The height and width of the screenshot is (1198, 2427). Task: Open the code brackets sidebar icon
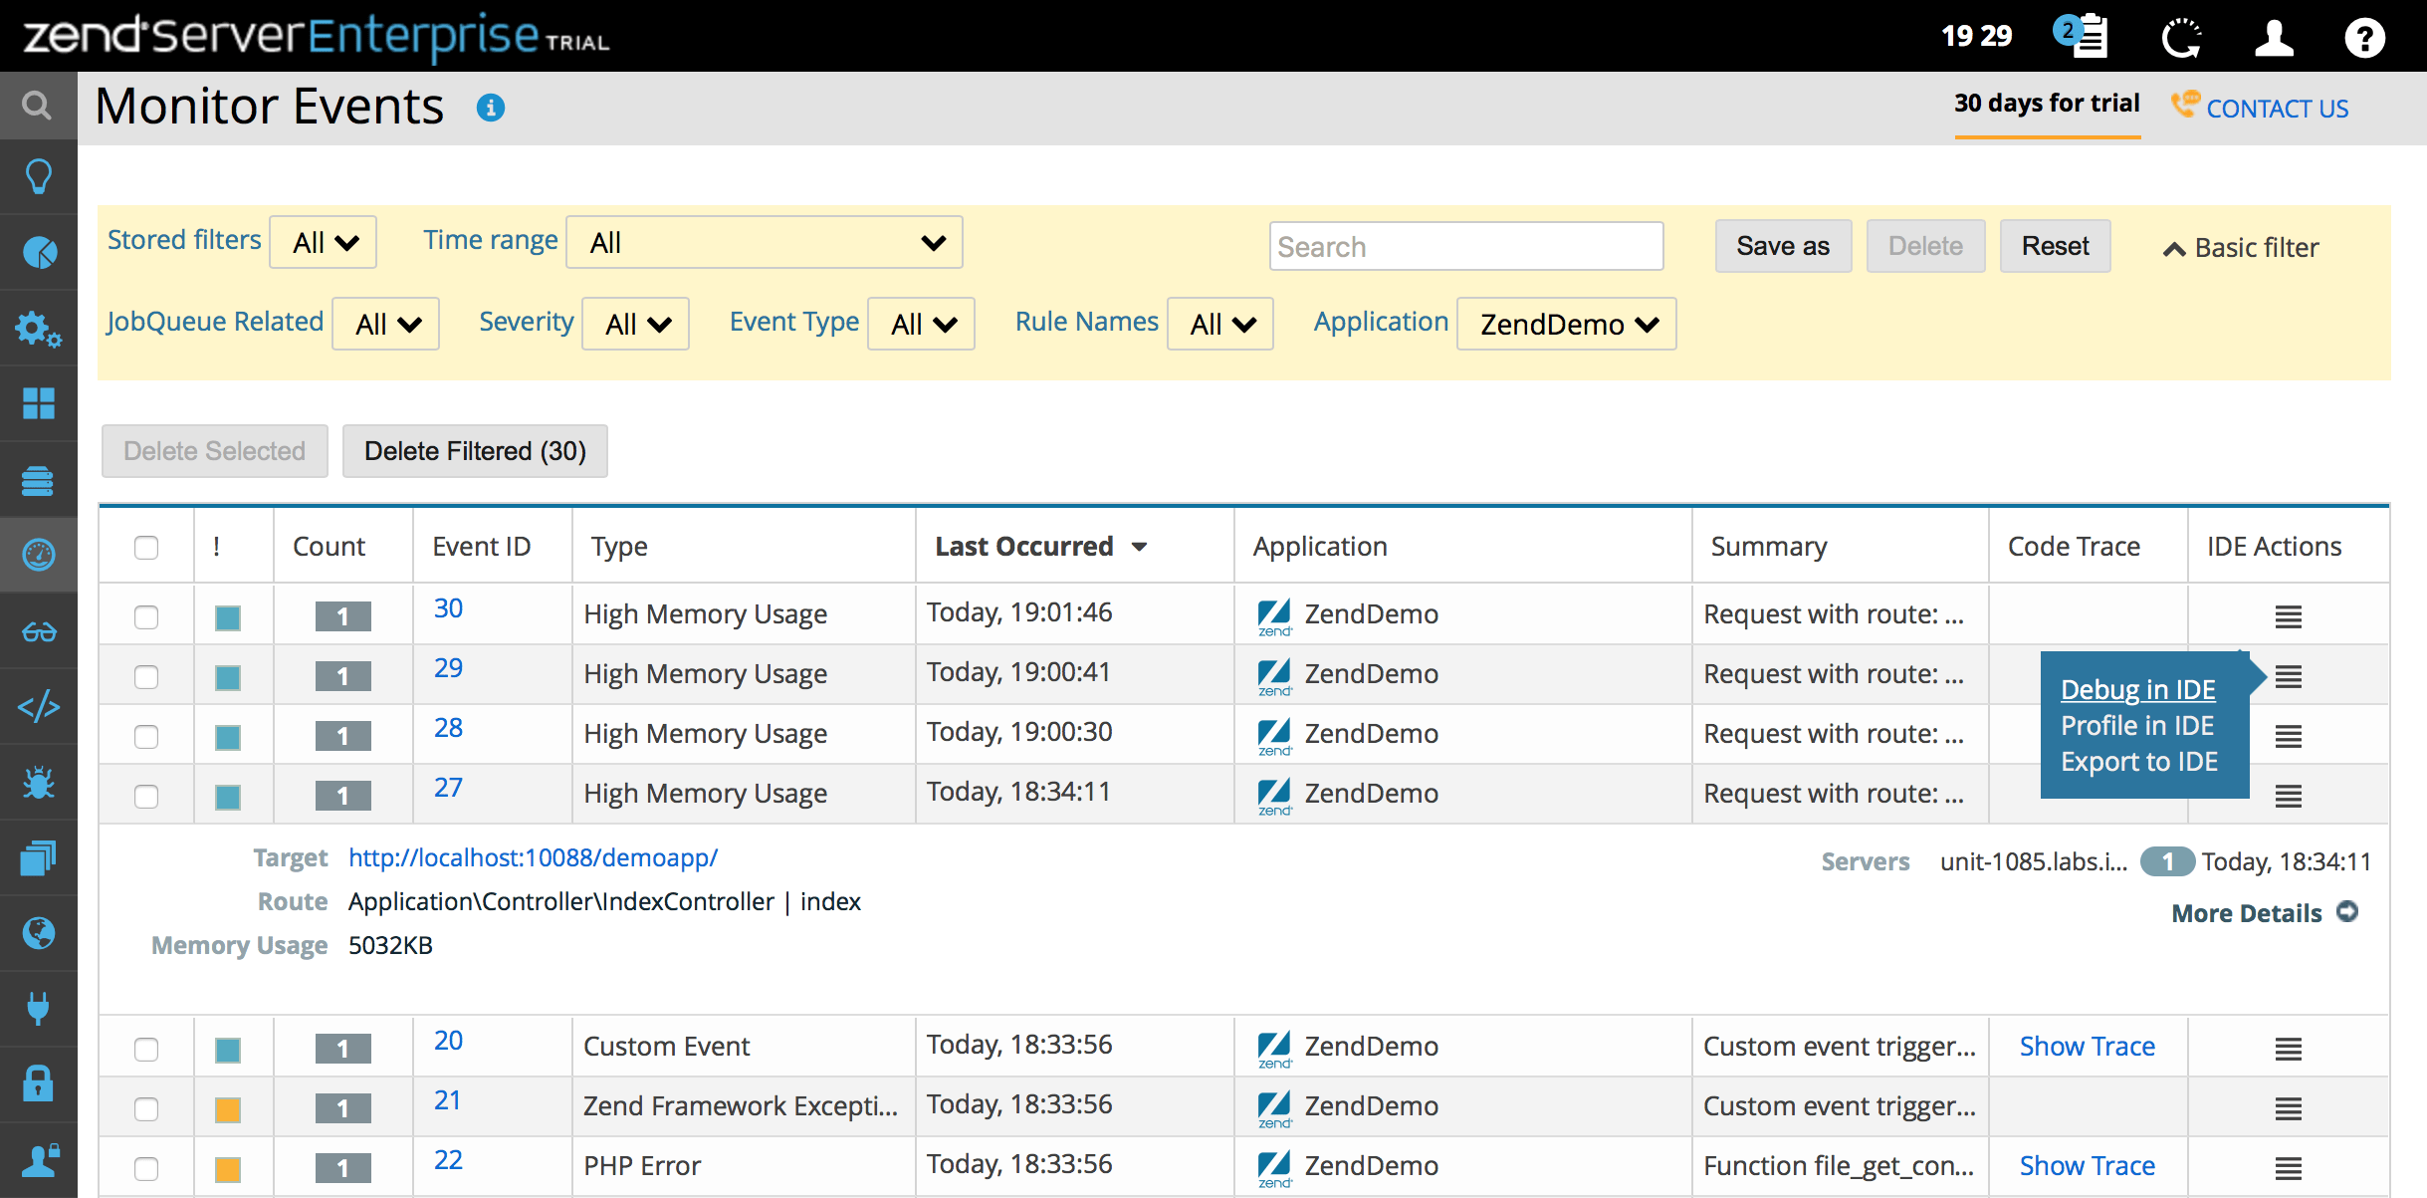[x=39, y=707]
